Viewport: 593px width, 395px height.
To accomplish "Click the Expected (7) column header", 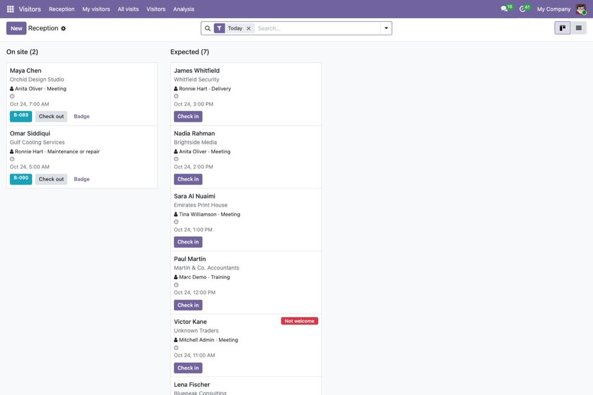I will pos(189,52).
